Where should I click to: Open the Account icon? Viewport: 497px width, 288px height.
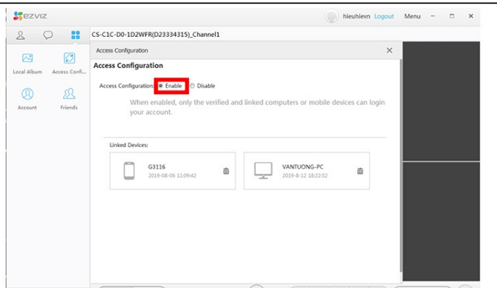coord(28,94)
